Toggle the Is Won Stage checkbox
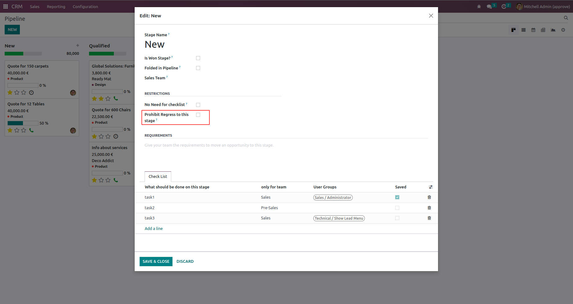 tap(198, 58)
